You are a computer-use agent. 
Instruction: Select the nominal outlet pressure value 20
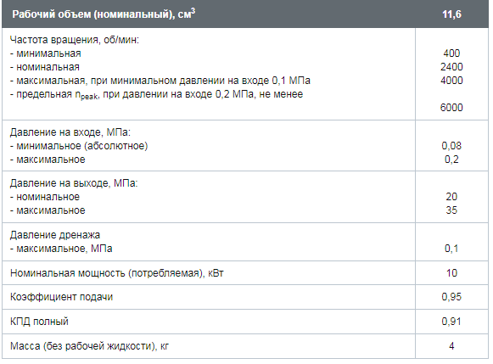(451, 197)
